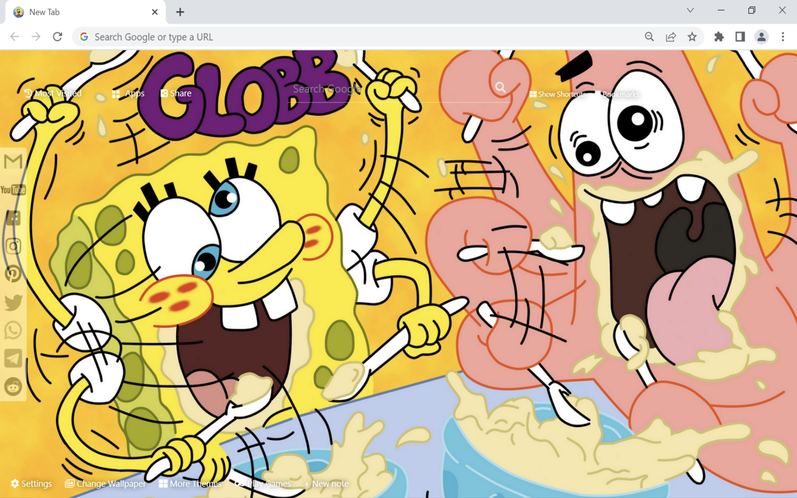
Task: Open the Pinterest sidebar shortcut
Action: click(x=13, y=274)
